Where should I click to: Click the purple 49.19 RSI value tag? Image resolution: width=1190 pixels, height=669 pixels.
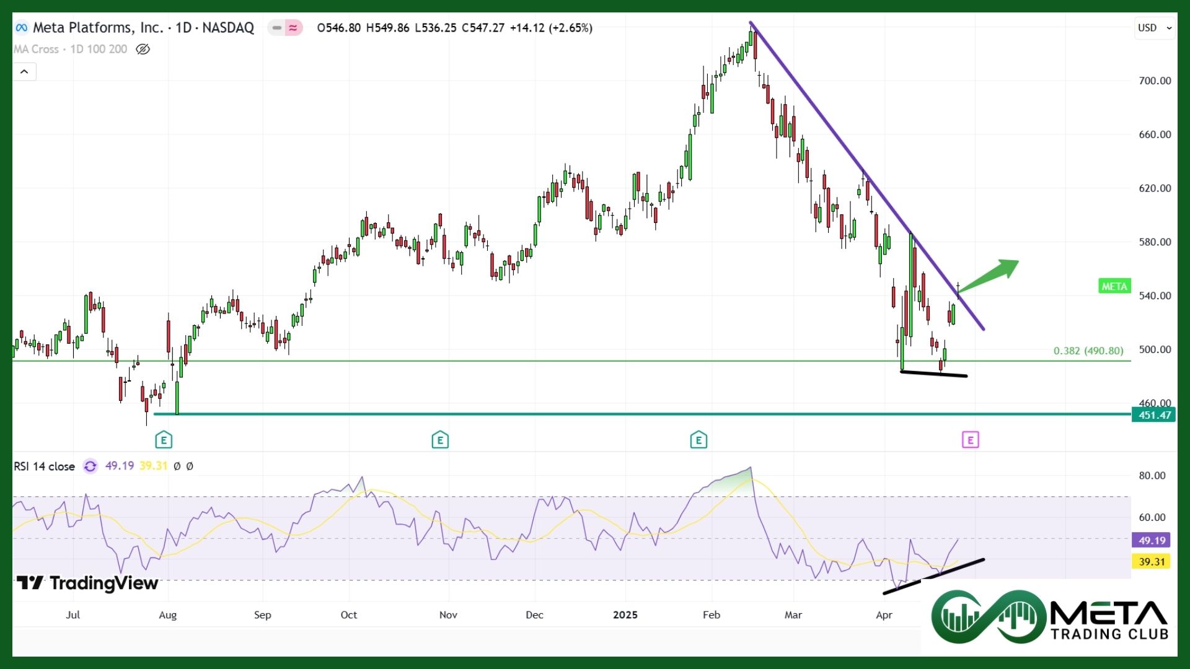pos(1152,540)
